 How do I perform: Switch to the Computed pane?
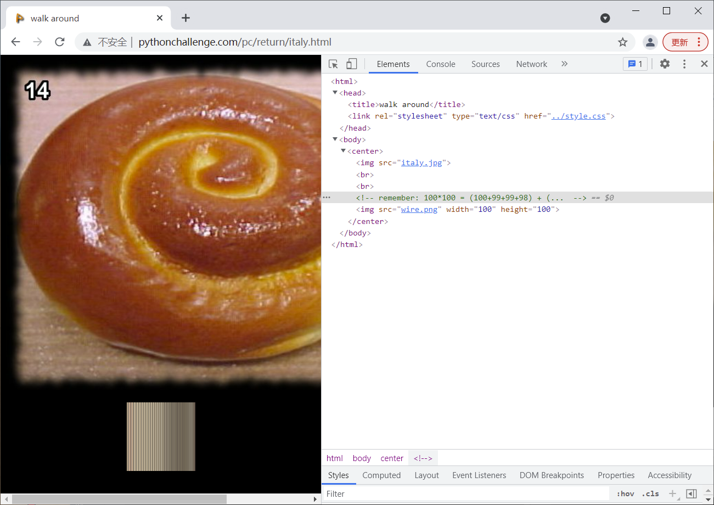(381, 475)
